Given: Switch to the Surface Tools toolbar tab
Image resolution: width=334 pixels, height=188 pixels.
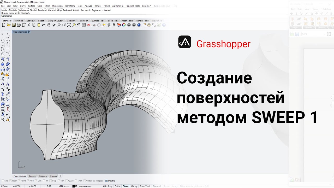Looking at the screenshot, I should (x=98, y=21).
